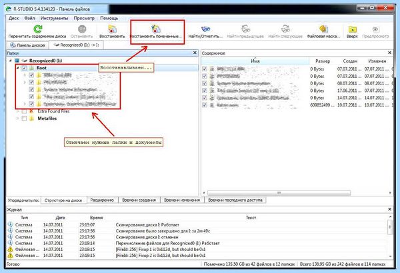Close the Журнал panel

coord(389,209)
